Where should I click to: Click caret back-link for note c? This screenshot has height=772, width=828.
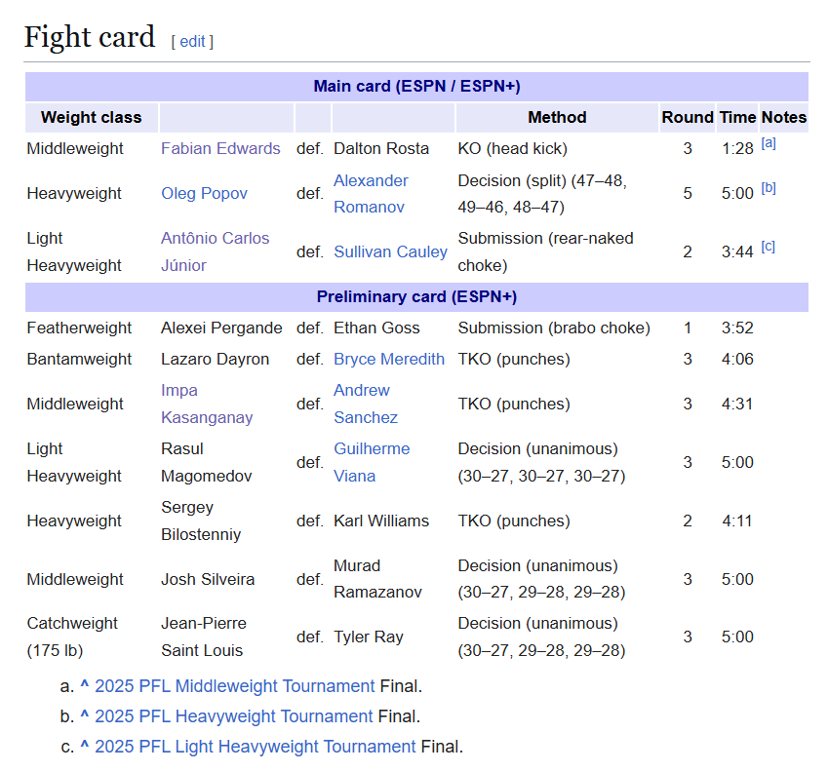[85, 746]
